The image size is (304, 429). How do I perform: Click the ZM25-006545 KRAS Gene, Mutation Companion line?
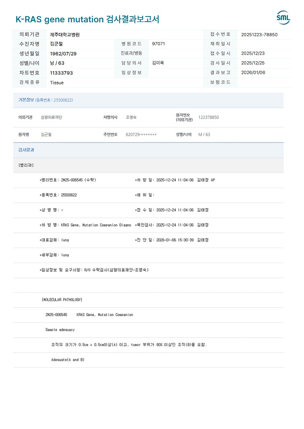tap(89, 315)
